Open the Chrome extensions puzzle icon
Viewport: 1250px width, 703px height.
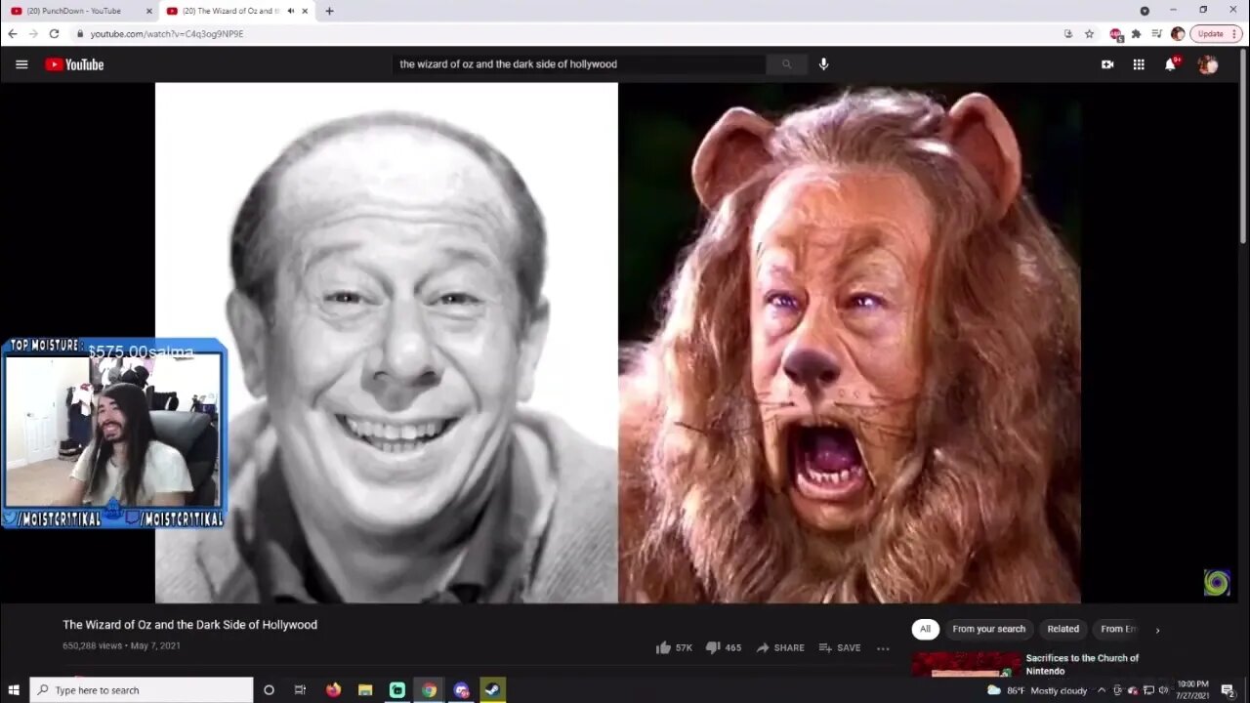tap(1136, 33)
